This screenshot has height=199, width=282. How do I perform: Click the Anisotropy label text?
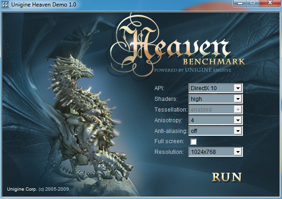(x=168, y=120)
